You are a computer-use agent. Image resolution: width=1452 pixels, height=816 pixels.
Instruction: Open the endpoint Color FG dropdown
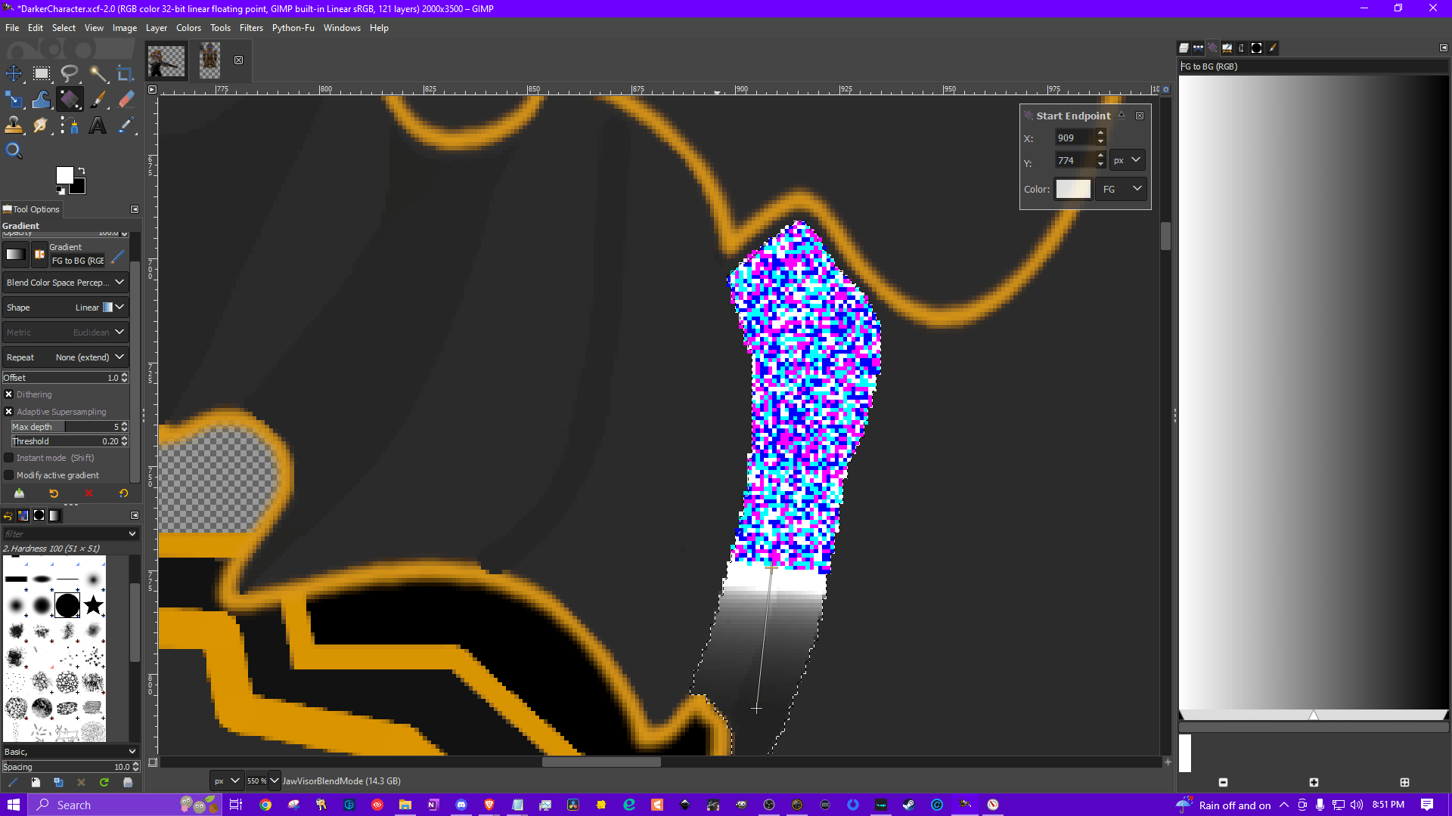1122,189
